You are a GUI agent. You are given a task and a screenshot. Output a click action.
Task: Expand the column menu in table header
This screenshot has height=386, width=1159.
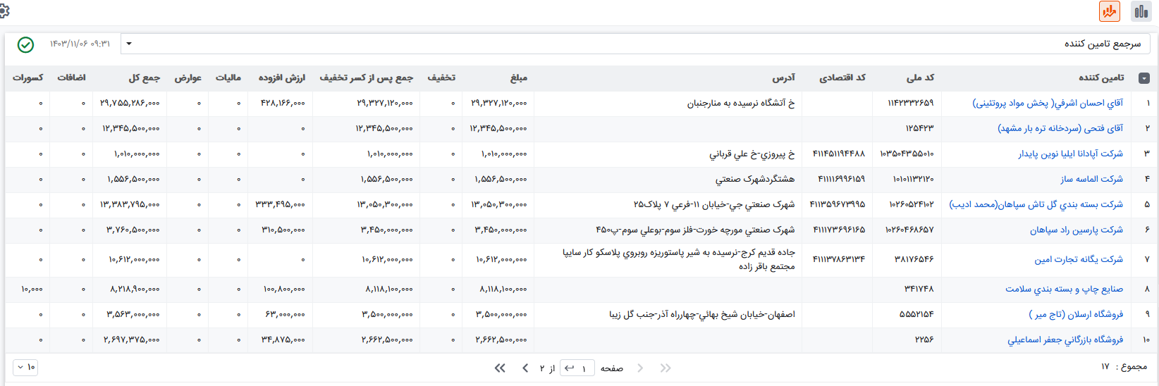click(x=1143, y=78)
